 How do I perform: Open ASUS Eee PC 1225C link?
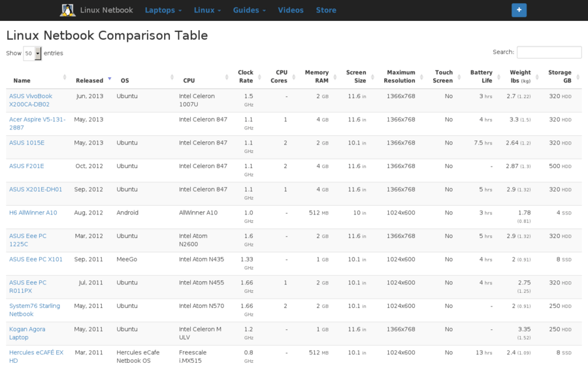point(27,240)
